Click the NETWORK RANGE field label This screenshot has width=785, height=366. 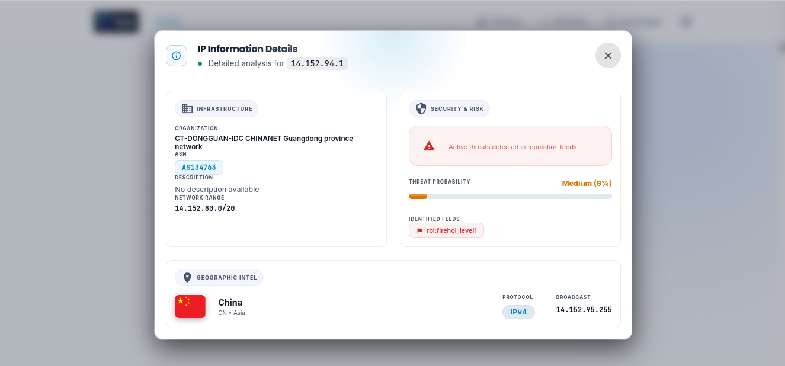coord(200,198)
